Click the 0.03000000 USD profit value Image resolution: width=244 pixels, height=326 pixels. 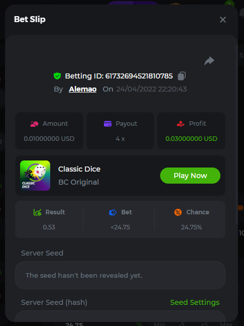click(191, 139)
